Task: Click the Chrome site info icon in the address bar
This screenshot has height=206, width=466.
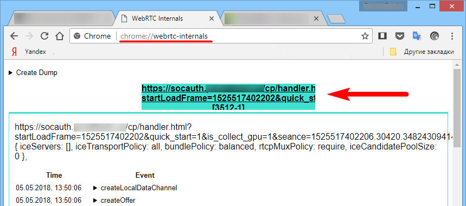Action: [x=77, y=36]
